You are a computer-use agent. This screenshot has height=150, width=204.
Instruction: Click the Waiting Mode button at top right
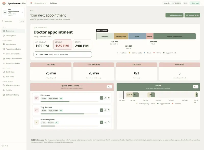(x=192, y=15)
